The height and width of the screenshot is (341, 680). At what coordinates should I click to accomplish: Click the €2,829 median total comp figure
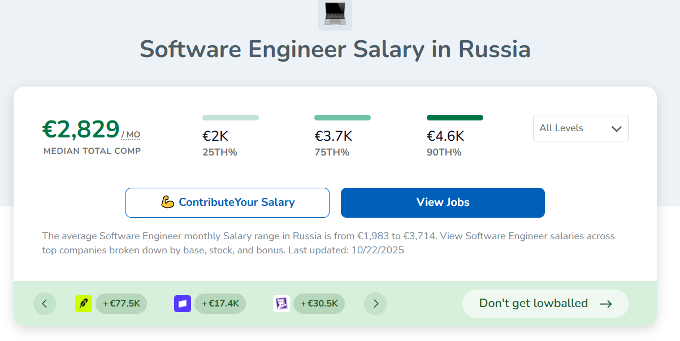(81, 130)
